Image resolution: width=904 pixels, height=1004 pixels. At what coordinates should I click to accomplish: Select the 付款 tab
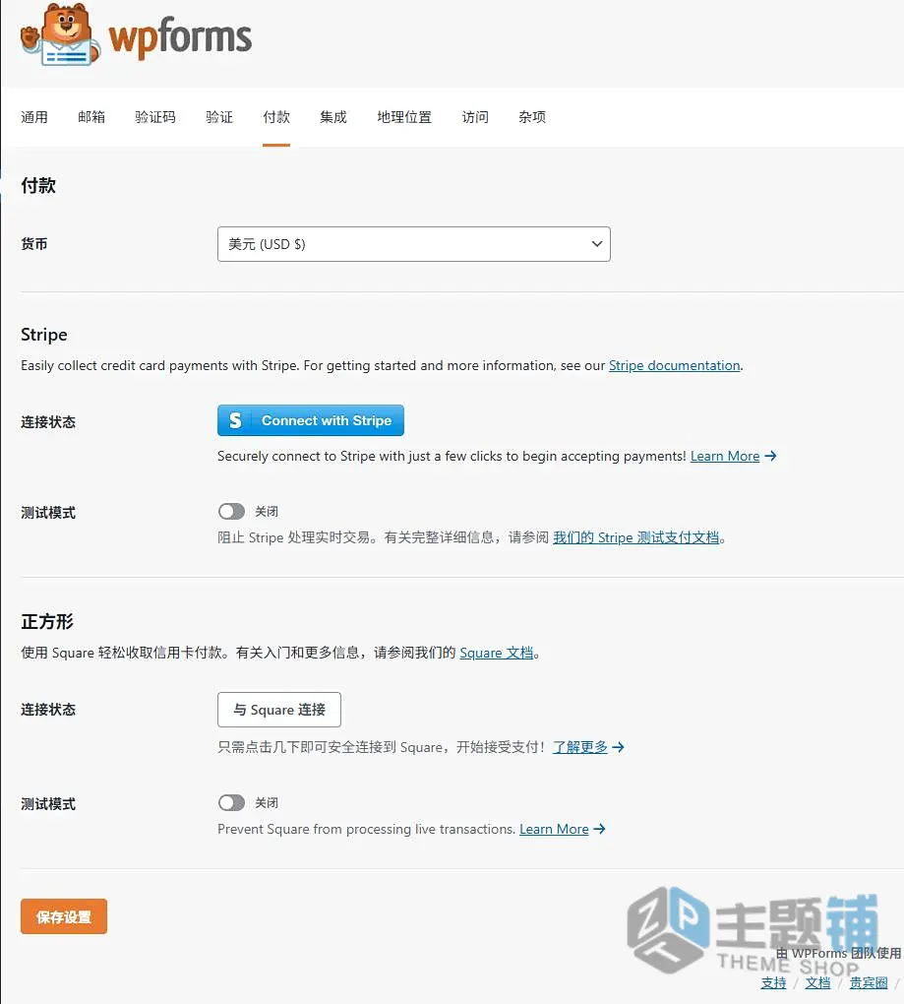click(x=276, y=117)
